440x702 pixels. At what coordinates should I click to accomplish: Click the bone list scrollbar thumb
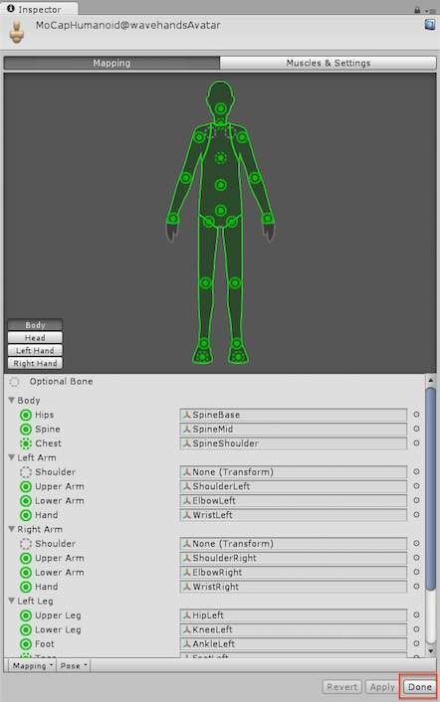(x=431, y=489)
